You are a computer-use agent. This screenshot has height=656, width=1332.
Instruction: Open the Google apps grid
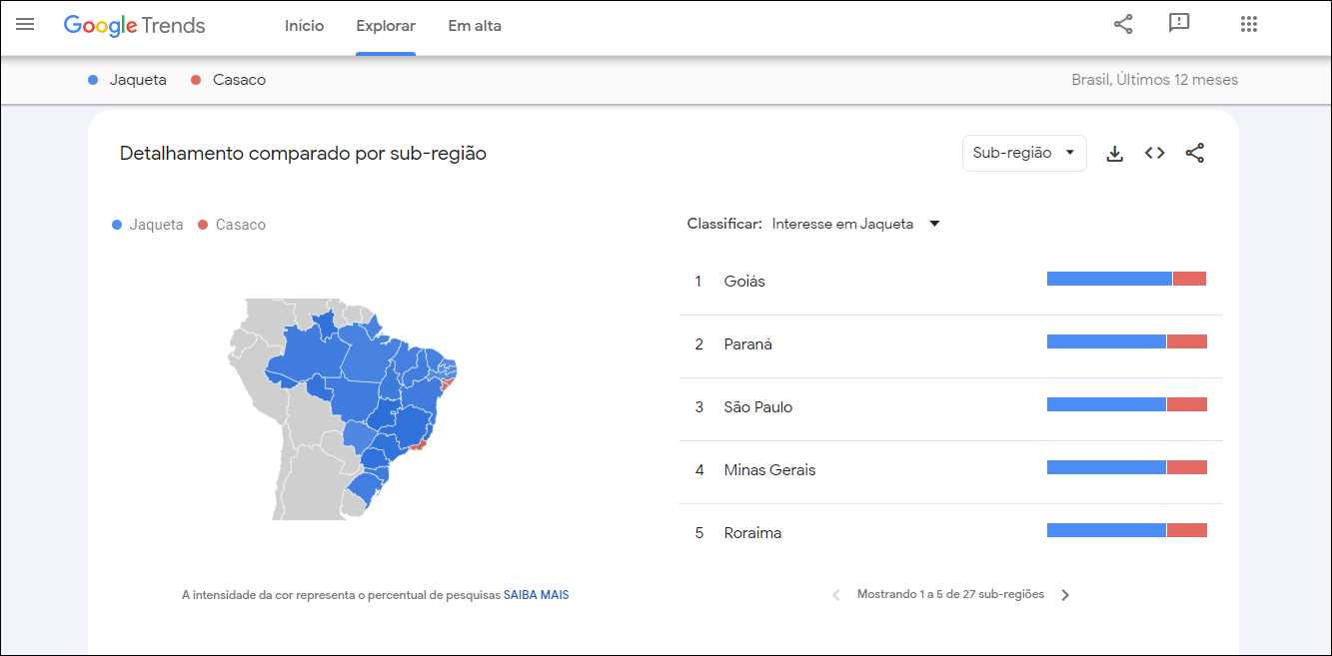[1248, 24]
